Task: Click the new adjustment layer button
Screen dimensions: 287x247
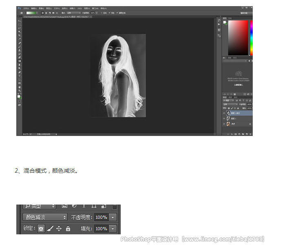Action: point(239,134)
